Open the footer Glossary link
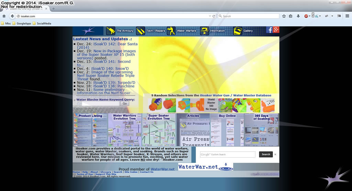Viewport: 352px width, 191px height. coord(106,172)
